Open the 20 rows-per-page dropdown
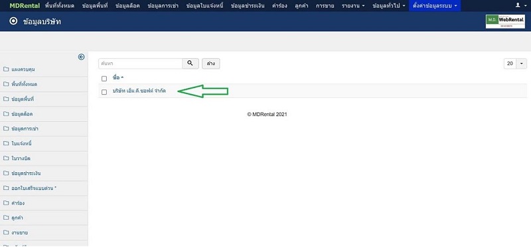Viewport: 531px width, 247px height. [x=516, y=64]
